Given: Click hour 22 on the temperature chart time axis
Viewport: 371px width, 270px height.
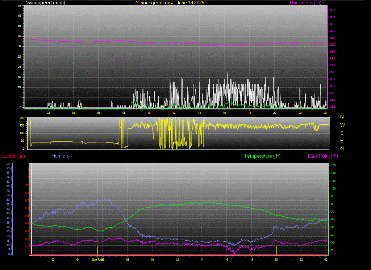Looking at the screenshot, I should (301, 259).
